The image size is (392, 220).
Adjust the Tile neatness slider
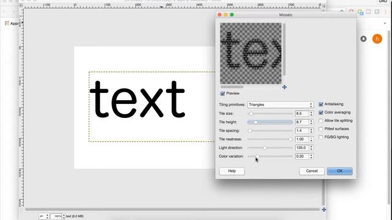tap(270, 139)
